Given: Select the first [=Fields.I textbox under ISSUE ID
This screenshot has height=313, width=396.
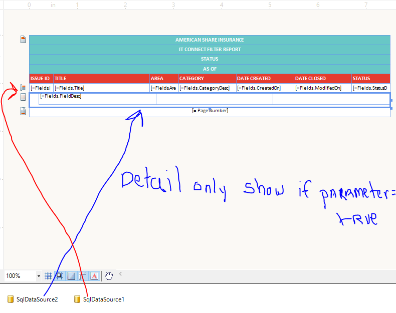Looking at the screenshot, I should [x=42, y=88].
